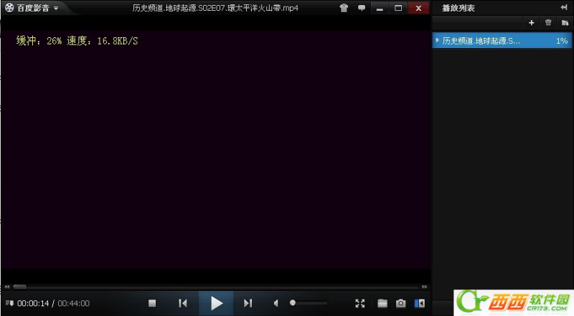Take a screenshot with camera icon
This screenshot has width=574, height=316.
coord(401,303)
